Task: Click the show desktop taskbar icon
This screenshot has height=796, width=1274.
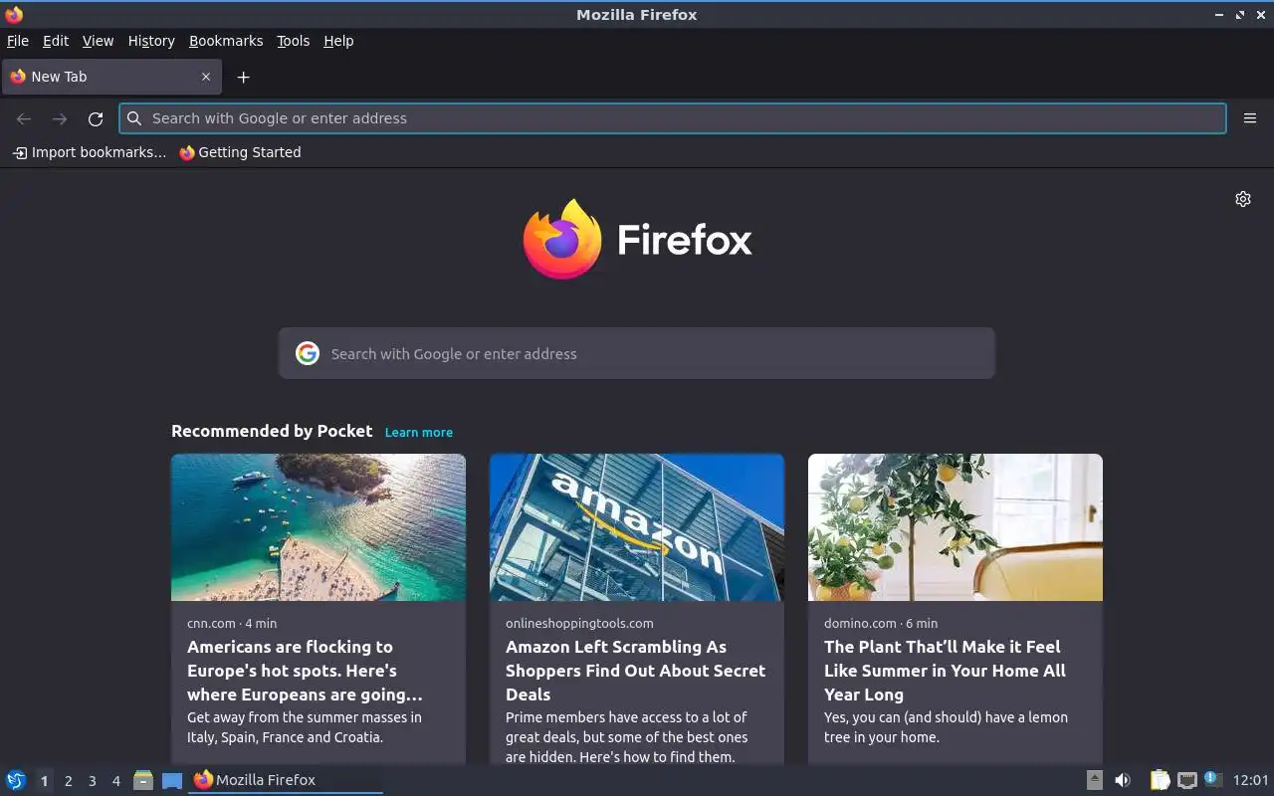Action: 172,780
